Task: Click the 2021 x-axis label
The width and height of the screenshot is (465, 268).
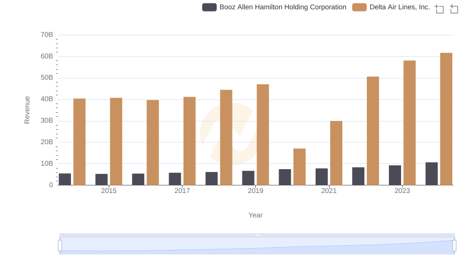Action: 329,191
